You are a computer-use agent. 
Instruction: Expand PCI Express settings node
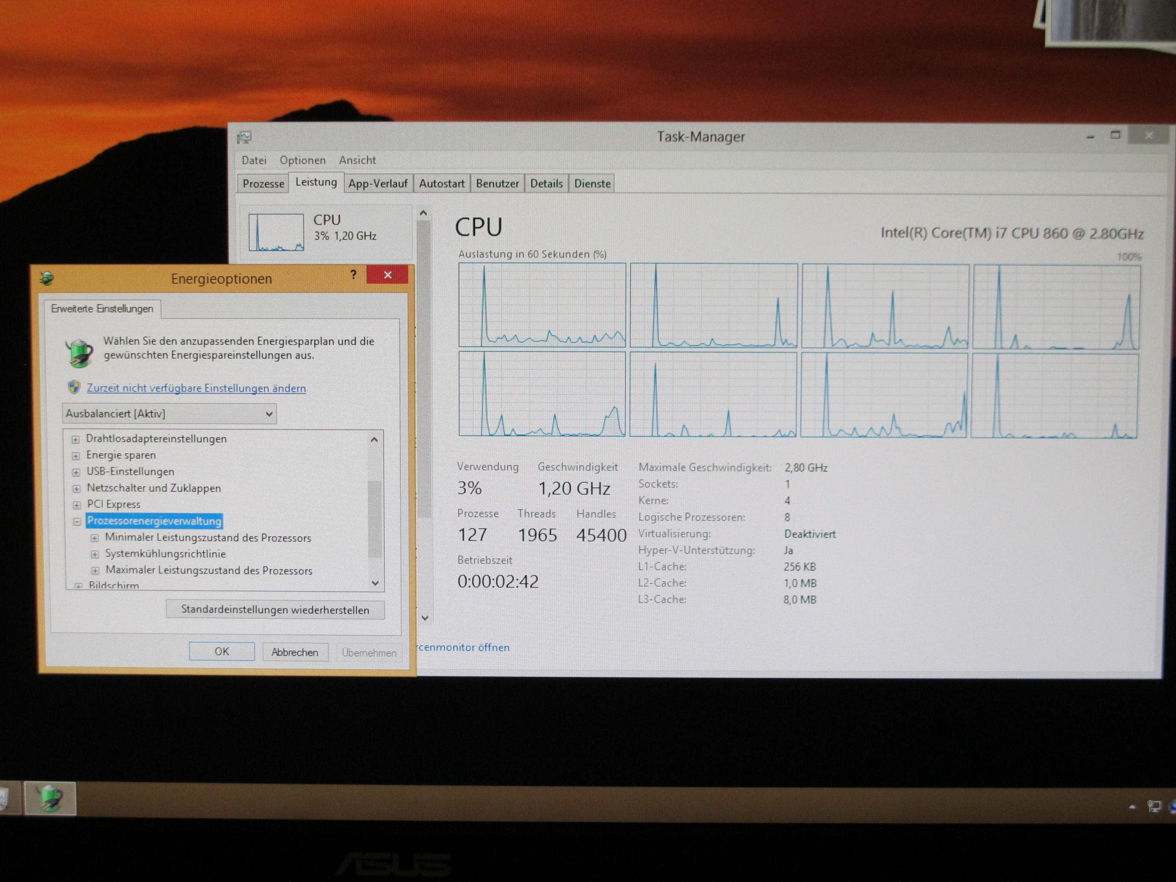[x=77, y=505]
